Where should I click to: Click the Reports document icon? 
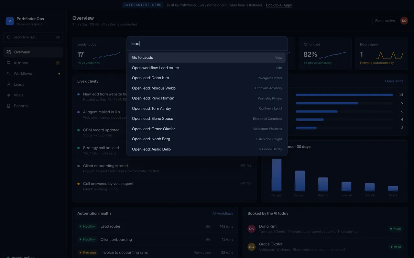point(9,106)
